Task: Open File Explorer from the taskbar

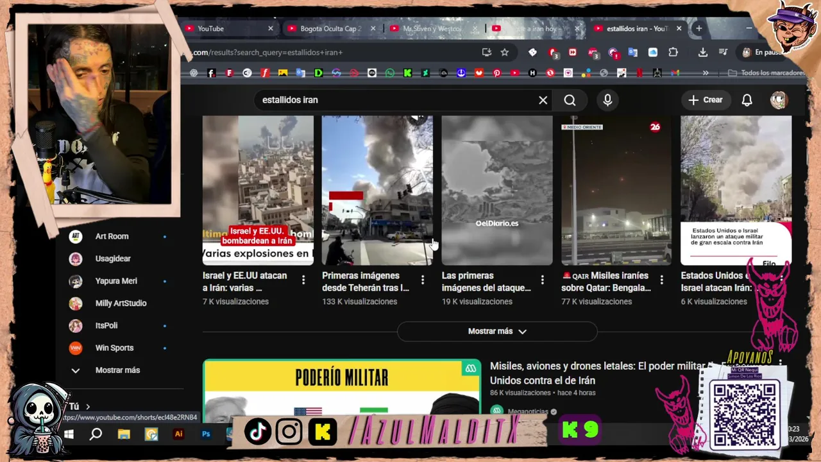Action: click(124, 434)
